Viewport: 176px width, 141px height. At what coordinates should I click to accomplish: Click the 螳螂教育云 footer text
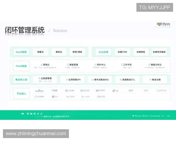[35, 114]
